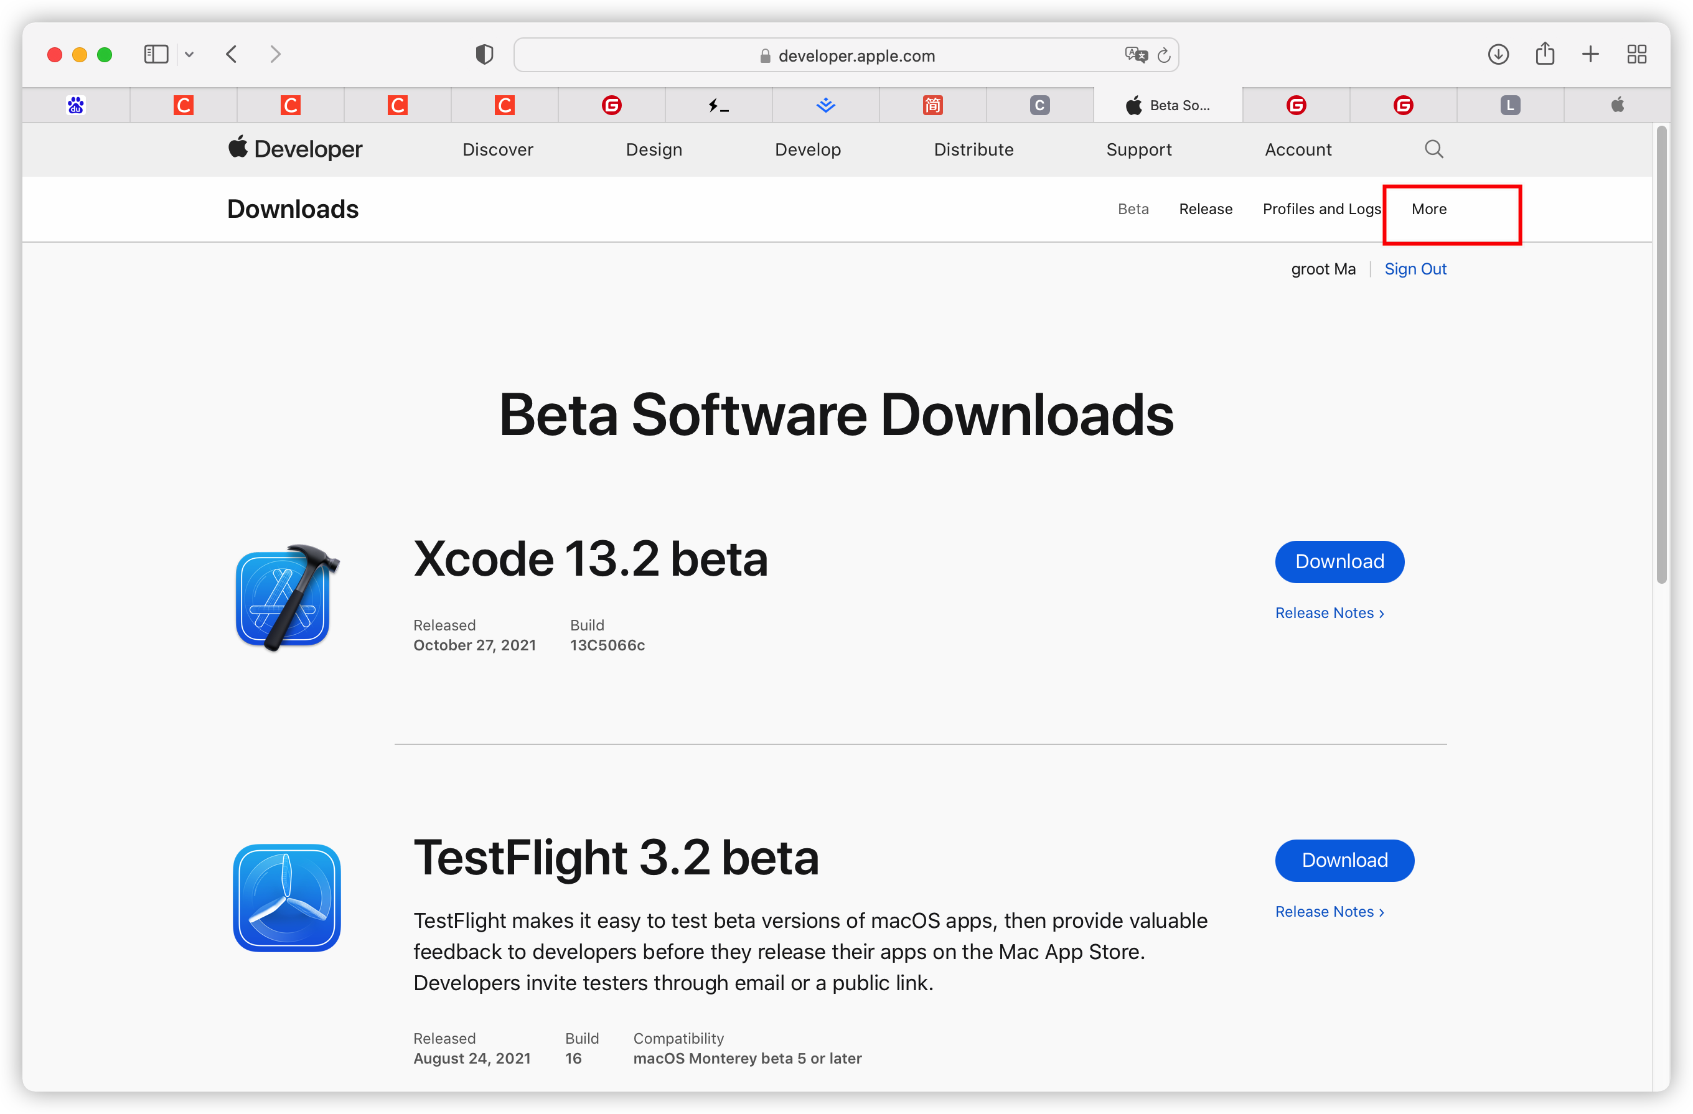Download Xcode 13.2 beta
Screen dimensions: 1693x1114
coord(1339,561)
